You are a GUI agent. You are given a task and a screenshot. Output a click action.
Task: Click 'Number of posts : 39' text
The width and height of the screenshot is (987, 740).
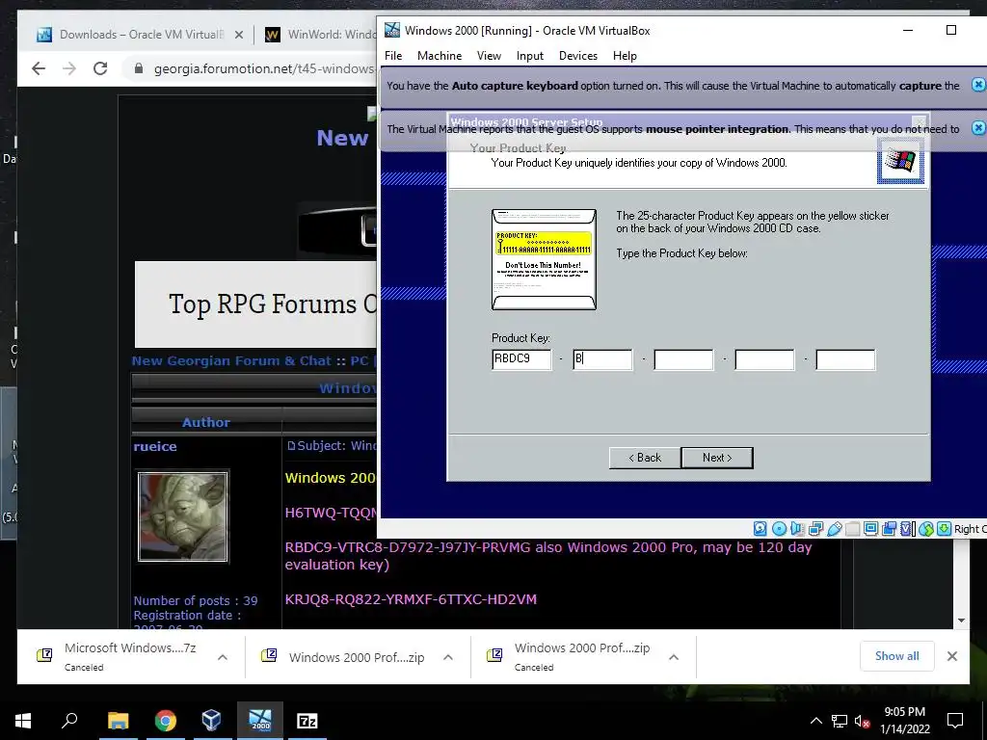196,601
